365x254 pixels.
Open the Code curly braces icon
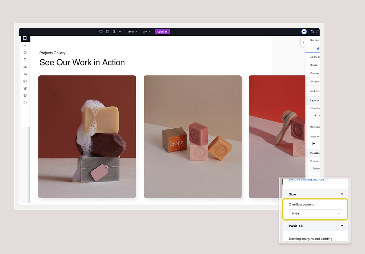click(x=25, y=103)
